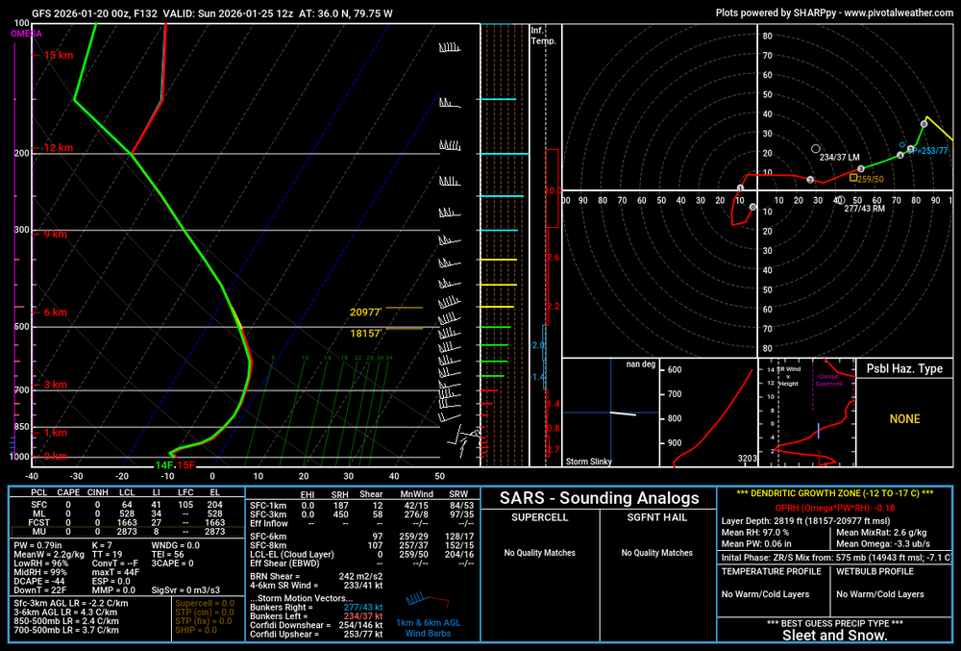Click the Psbl Haz. Type header
This screenshot has width=961, height=651.
(x=904, y=368)
